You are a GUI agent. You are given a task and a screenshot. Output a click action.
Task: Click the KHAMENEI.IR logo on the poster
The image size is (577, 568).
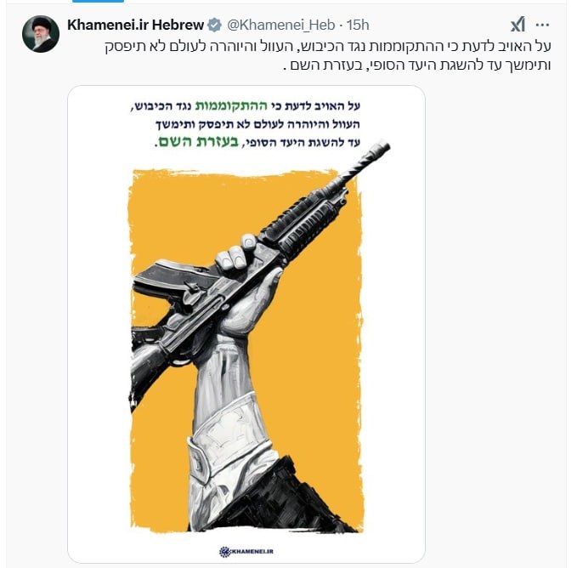pyautogui.click(x=246, y=551)
